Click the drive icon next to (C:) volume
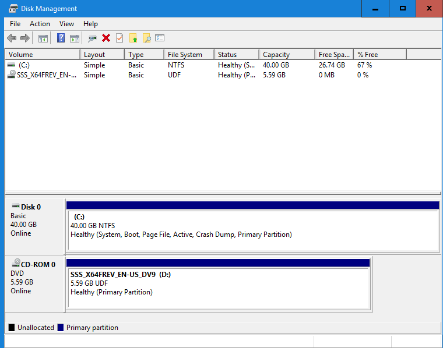This screenshot has height=348, width=443. pyautogui.click(x=11, y=65)
